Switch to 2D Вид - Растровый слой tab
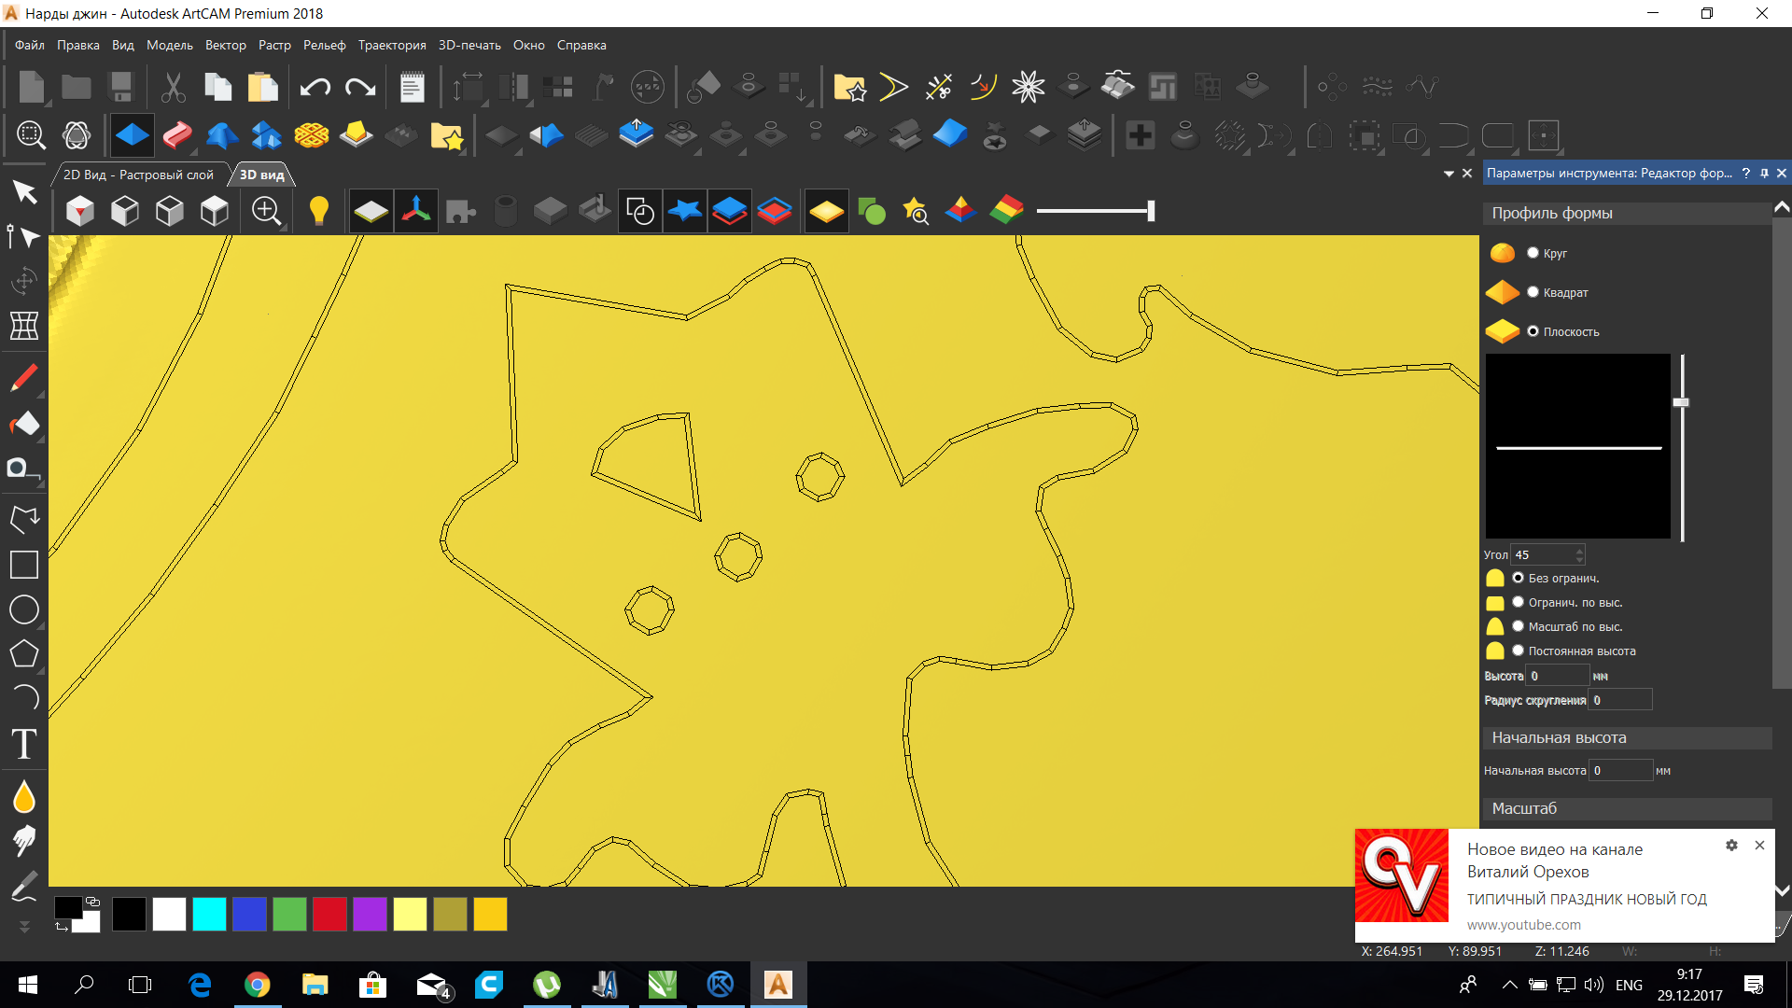This screenshot has height=1008, width=1792. click(x=138, y=175)
